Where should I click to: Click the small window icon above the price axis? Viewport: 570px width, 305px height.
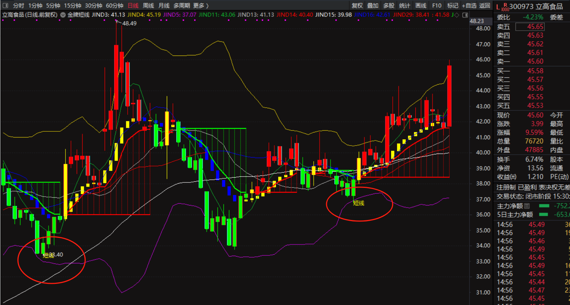pos(465,15)
